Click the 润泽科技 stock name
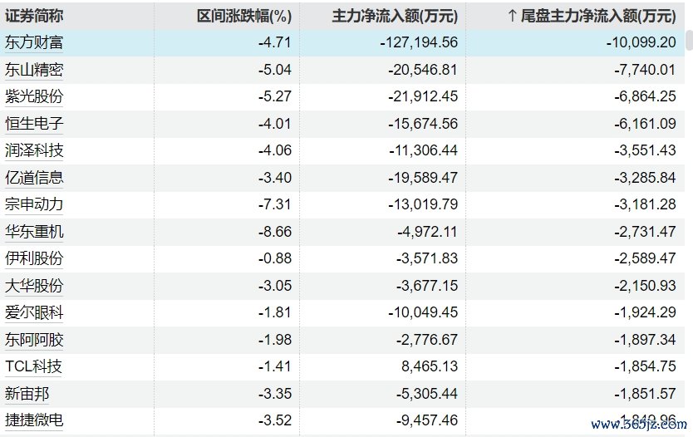Screen dimensions: 693x437 point(34,150)
